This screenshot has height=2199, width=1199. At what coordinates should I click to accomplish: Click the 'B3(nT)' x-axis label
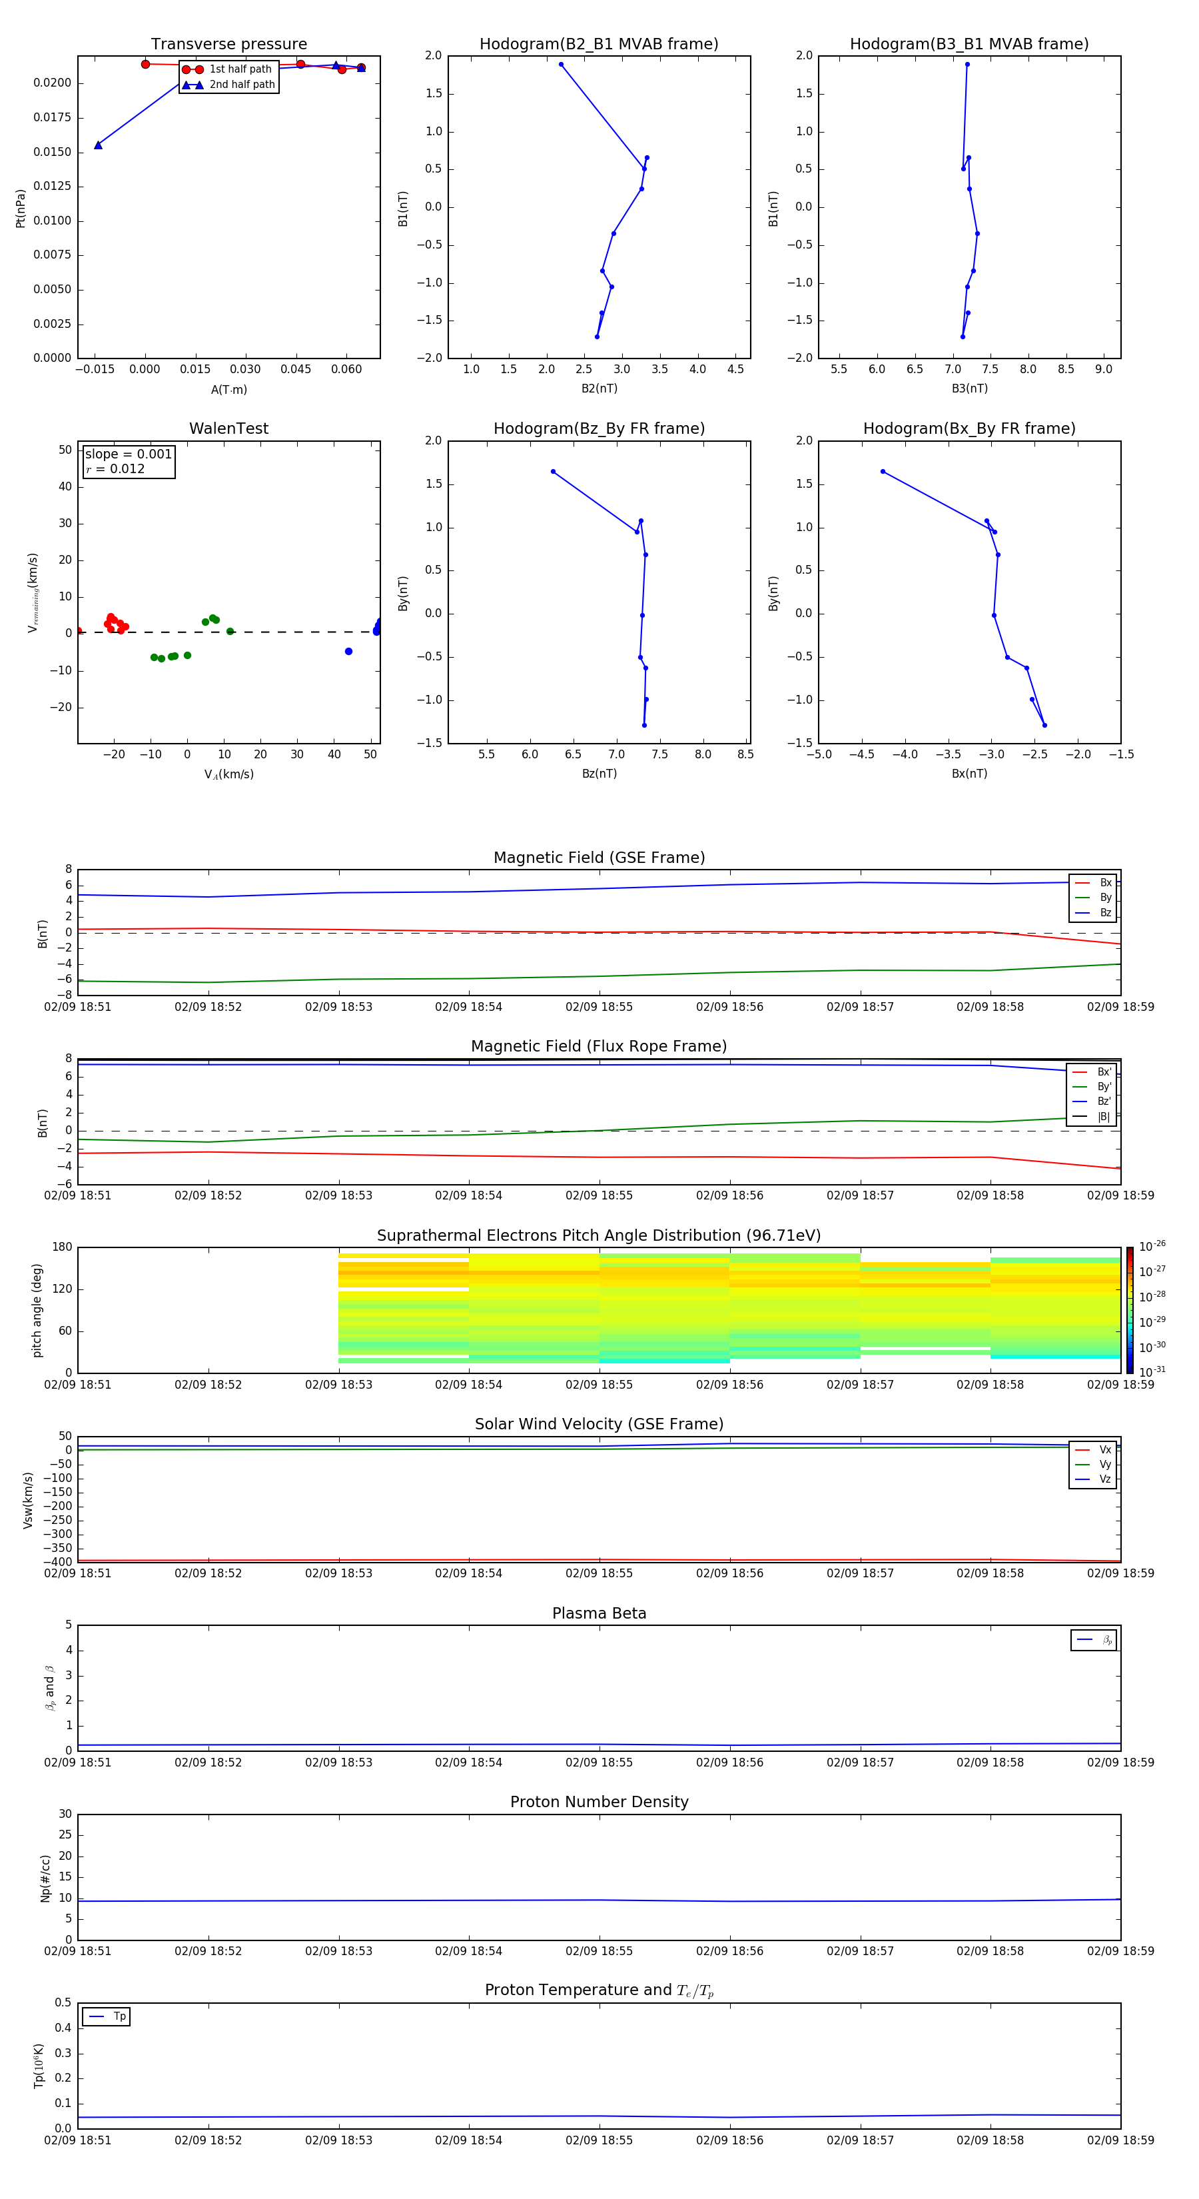pos(969,388)
